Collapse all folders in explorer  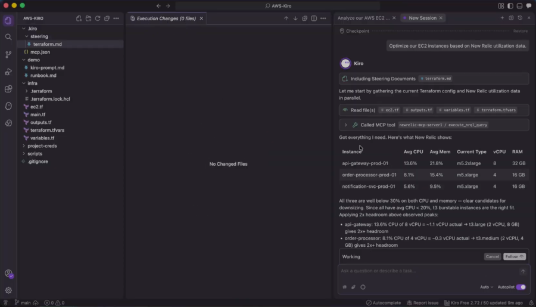107,18
